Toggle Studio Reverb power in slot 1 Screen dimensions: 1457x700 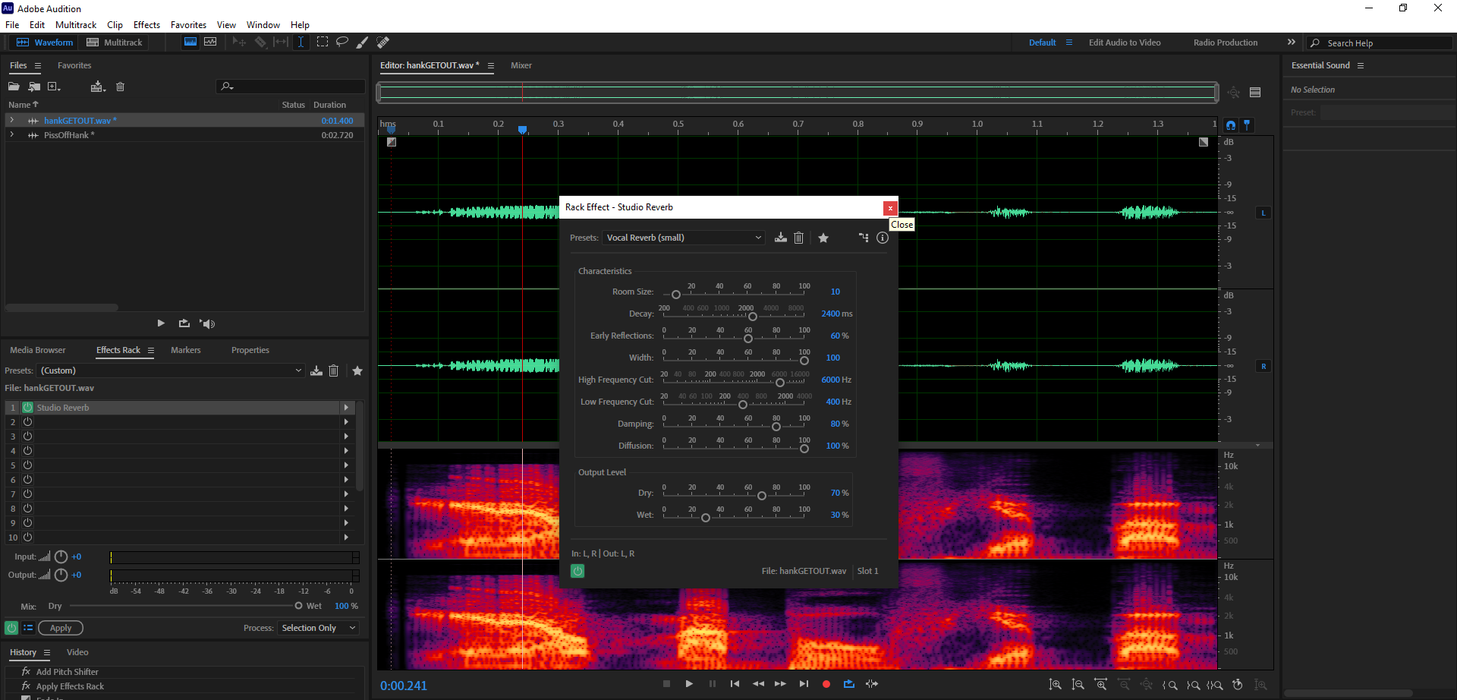click(x=28, y=408)
